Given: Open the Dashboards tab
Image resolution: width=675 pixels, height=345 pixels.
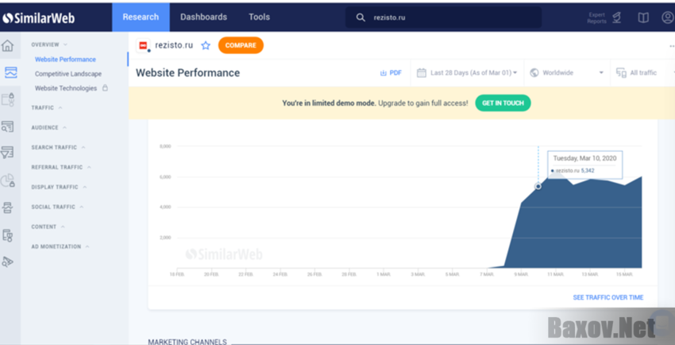Looking at the screenshot, I should 203,17.
